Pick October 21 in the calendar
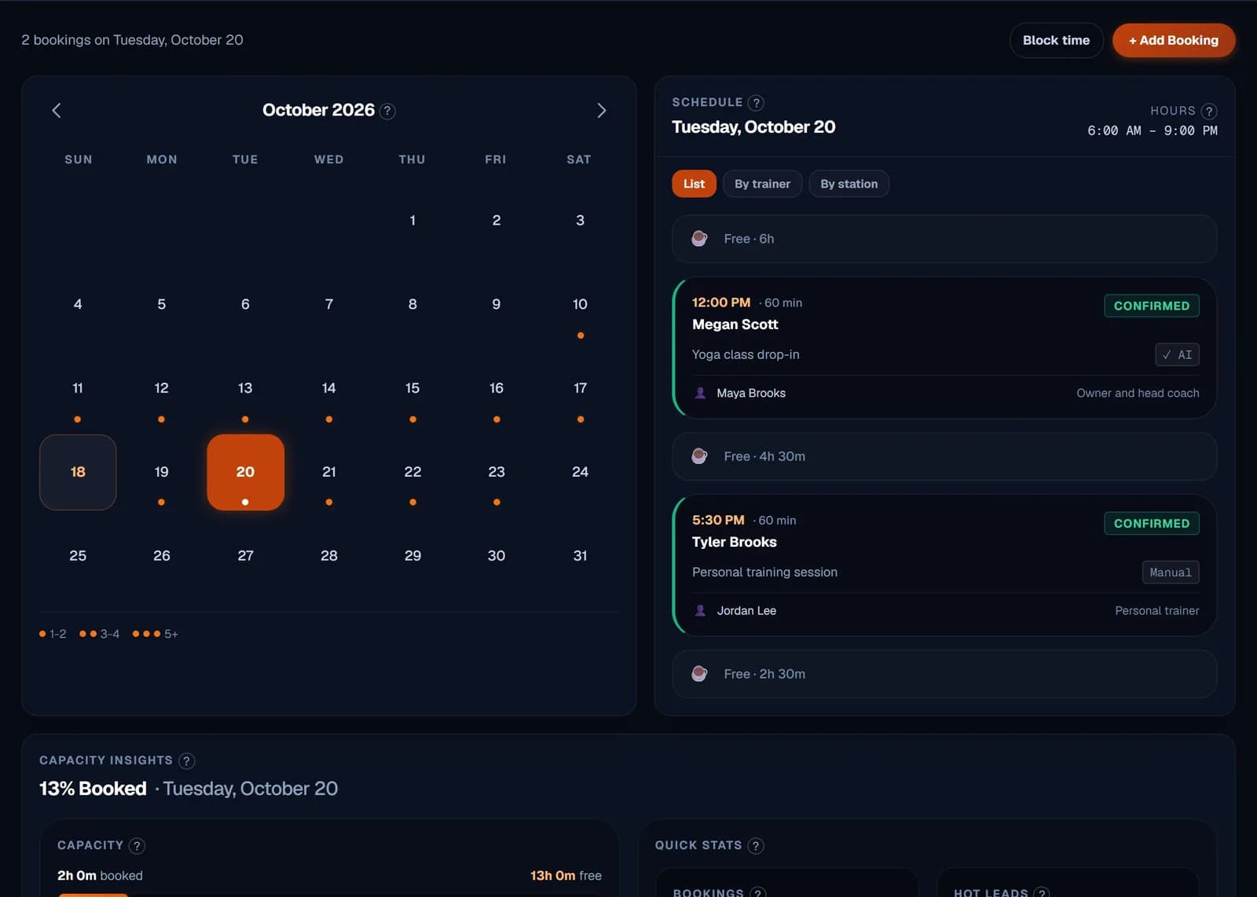This screenshot has width=1257, height=897. (x=329, y=472)
